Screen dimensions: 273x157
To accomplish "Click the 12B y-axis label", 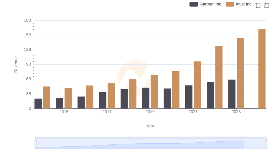I will [x=28, y=50].
